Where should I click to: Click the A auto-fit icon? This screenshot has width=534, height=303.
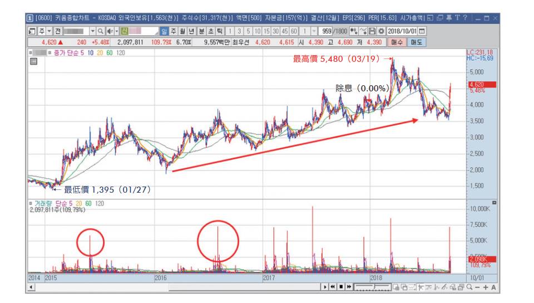point(494,287)
